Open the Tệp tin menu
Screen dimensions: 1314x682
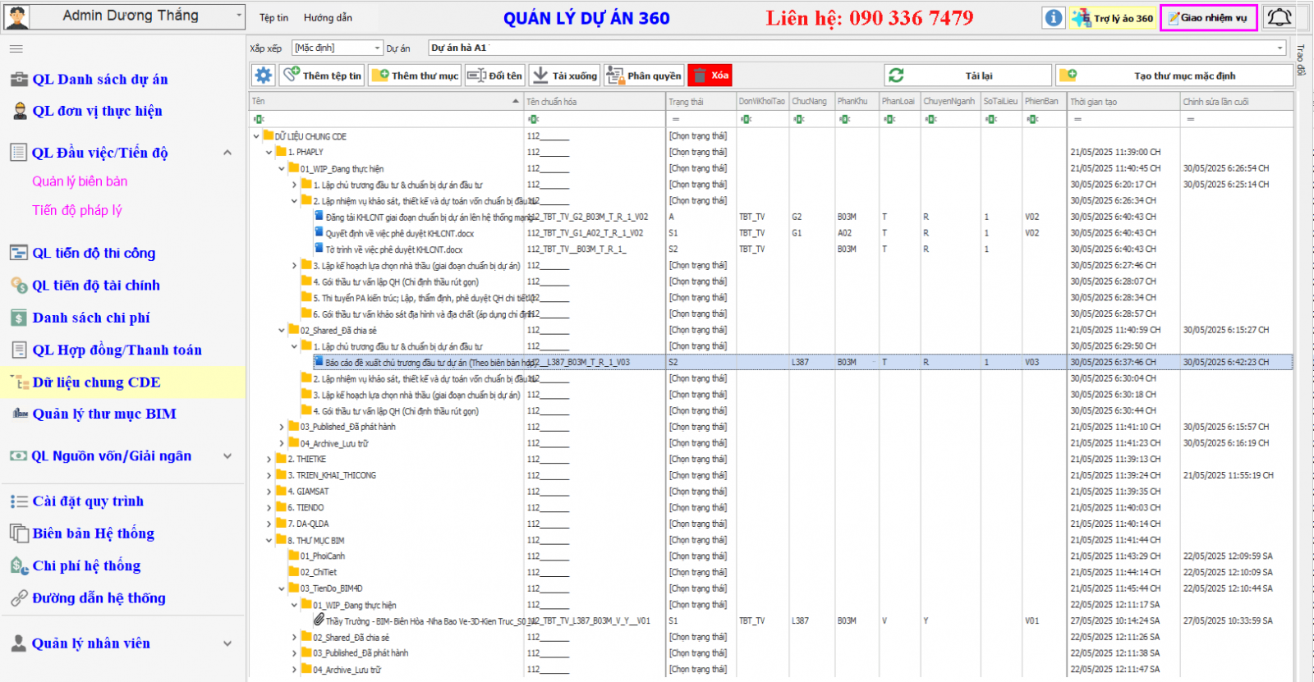(x=273, y=17)
